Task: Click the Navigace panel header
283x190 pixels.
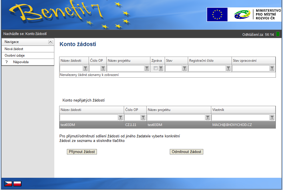Action: 28,42
